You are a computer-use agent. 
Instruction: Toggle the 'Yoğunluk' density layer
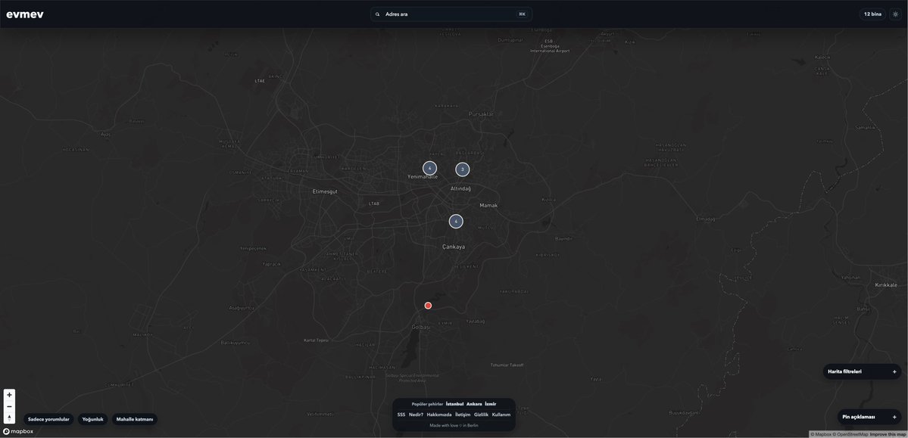click(x=92, y=419)
